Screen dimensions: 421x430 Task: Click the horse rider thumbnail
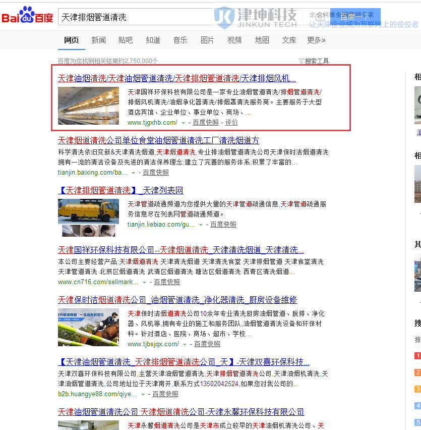point(88,327)
